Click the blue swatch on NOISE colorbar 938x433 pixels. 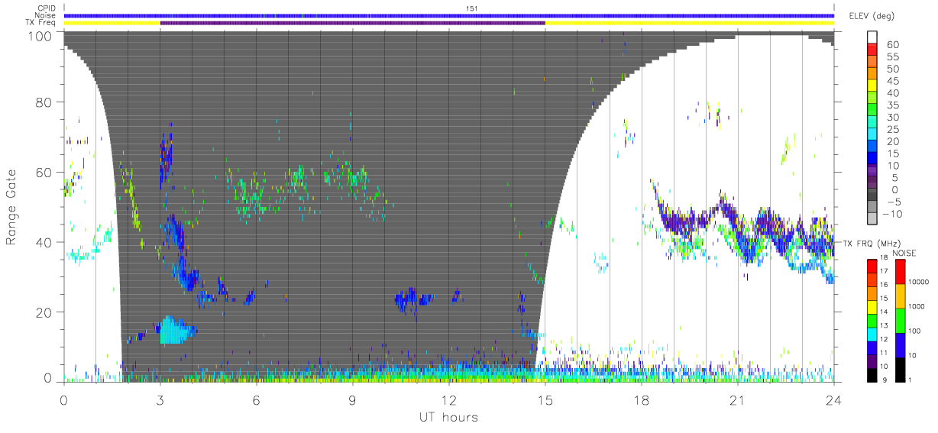pos(900,344)
